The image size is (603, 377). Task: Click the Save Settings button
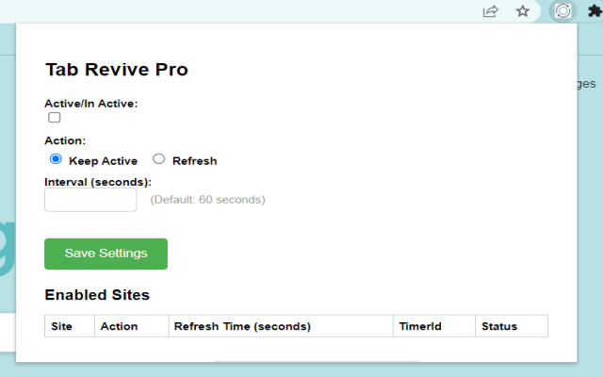106,254
